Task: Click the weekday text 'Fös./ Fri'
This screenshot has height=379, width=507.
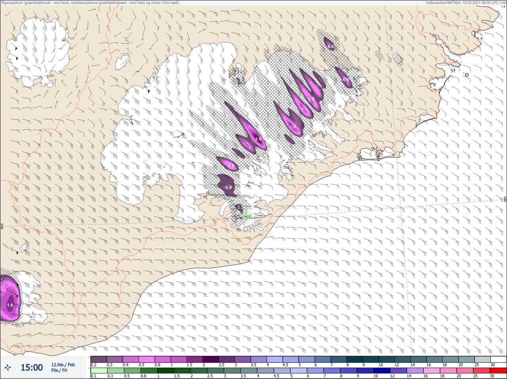Action: click(x=59, y=371)
